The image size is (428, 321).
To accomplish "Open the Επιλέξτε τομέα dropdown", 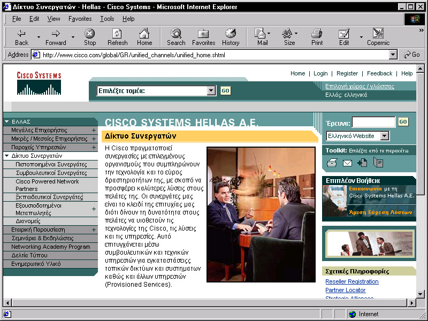I will pos(211,90).
